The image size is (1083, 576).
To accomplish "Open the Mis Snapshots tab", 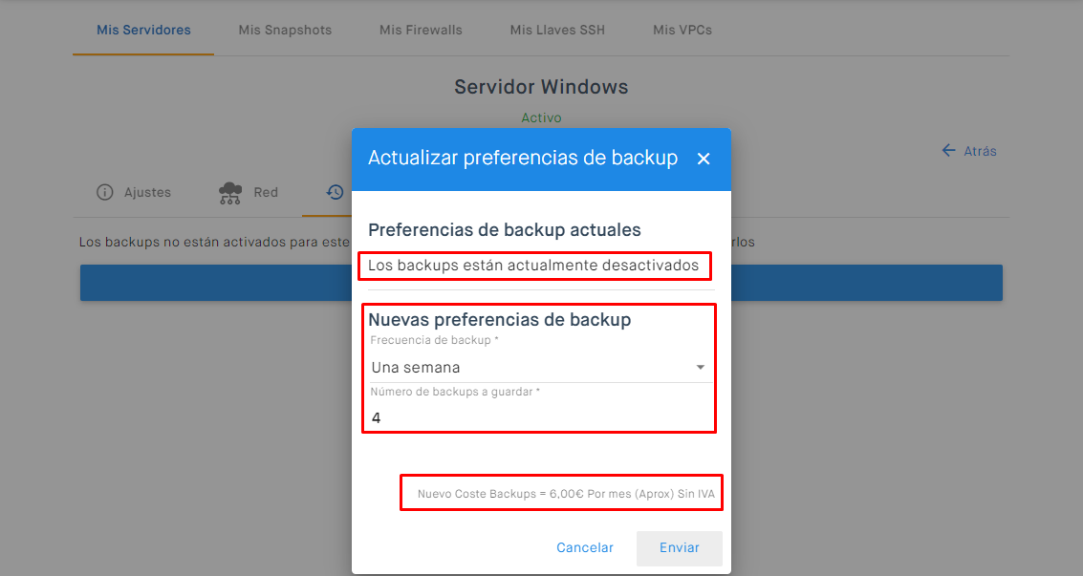I will 285,30.
